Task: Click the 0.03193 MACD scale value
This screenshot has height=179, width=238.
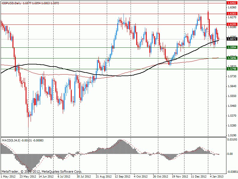Action: pyautogui.click(x=232, y=139)
